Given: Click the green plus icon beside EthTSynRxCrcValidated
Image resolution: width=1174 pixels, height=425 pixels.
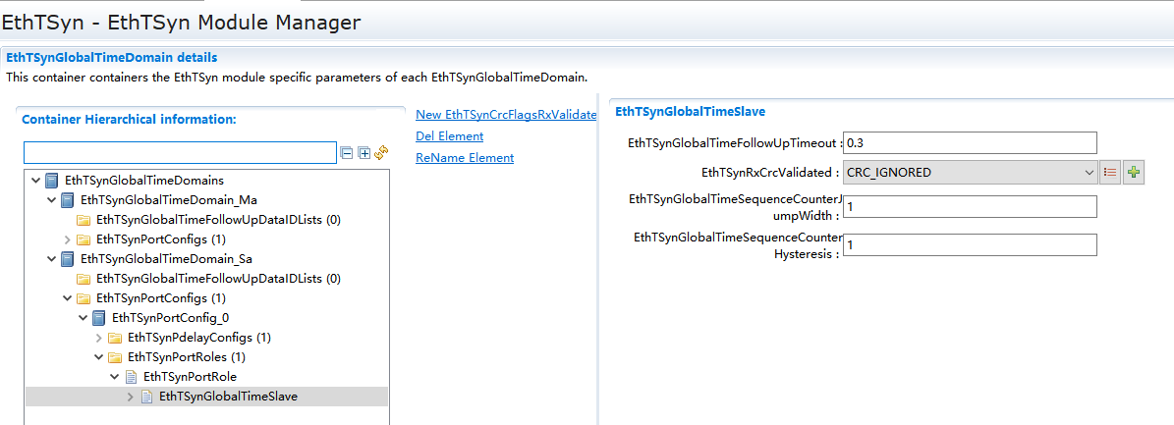Looking at the screenshot, I should click(x=1134, y=173).
